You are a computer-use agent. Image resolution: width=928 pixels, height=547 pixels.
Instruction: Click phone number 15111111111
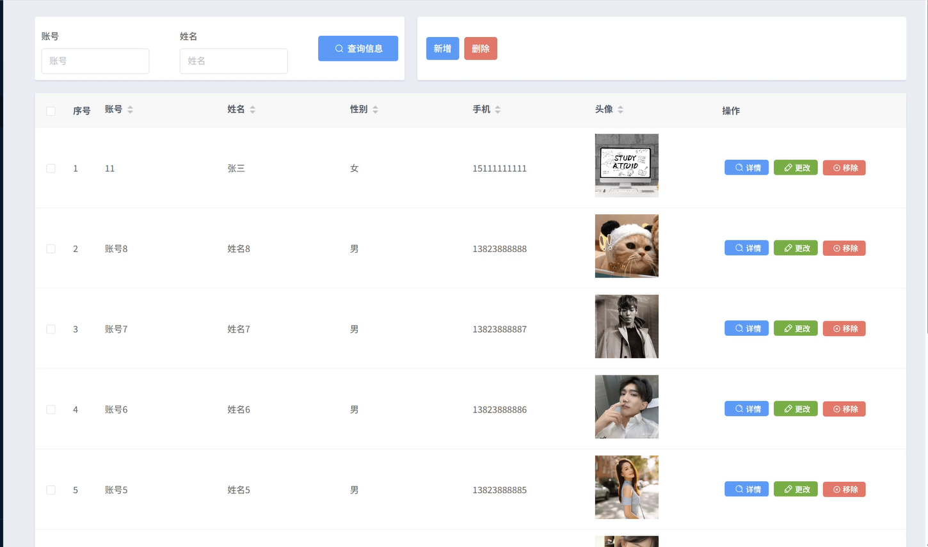(x=500, y=168)
